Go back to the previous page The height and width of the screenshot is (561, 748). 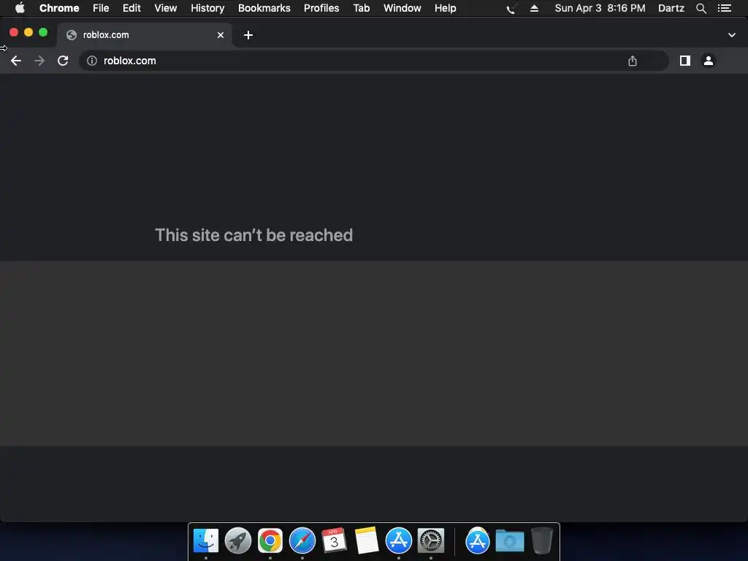pos(16,61)
